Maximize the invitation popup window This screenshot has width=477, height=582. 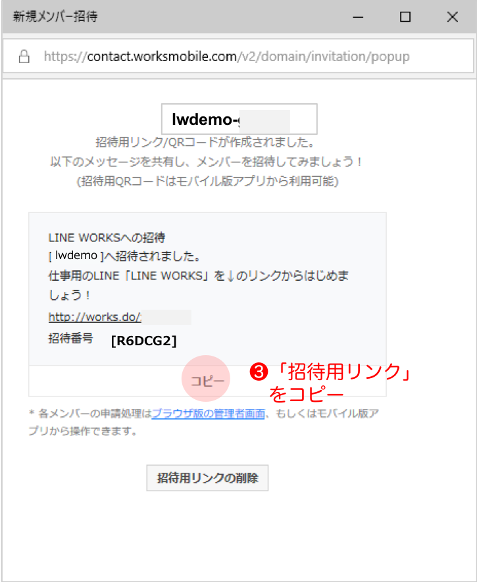405,17
